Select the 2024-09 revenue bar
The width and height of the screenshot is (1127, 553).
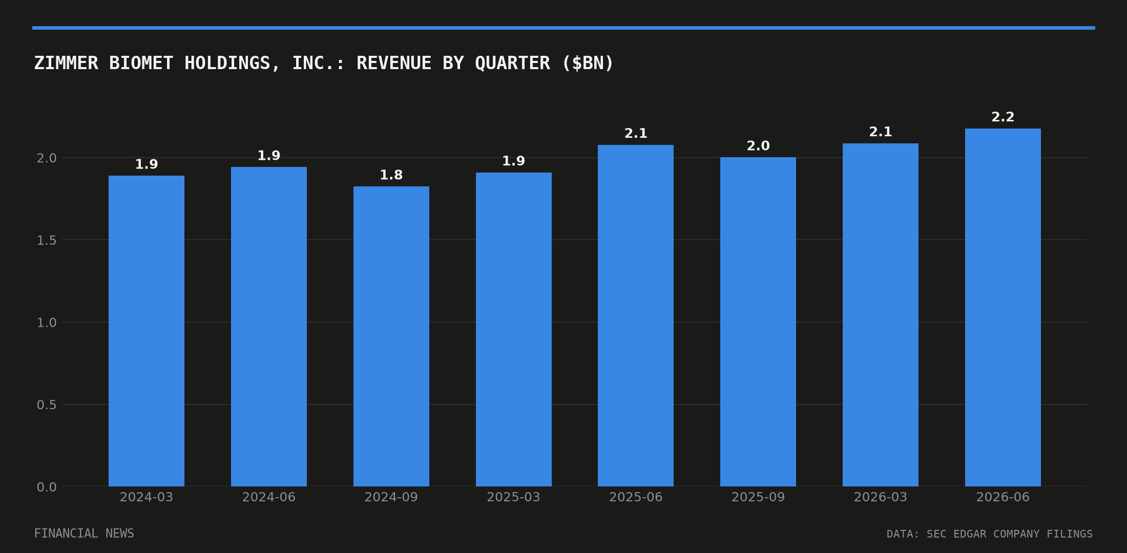point(391,336)
